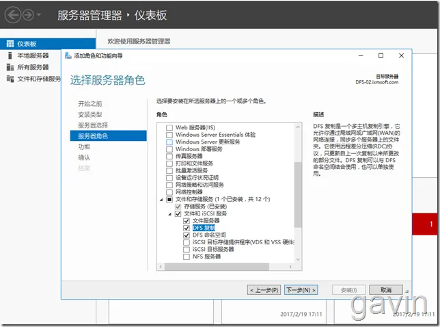Click roles list scroll up arrow
This screenshot has height=327, width=440.
click(298, 127)
